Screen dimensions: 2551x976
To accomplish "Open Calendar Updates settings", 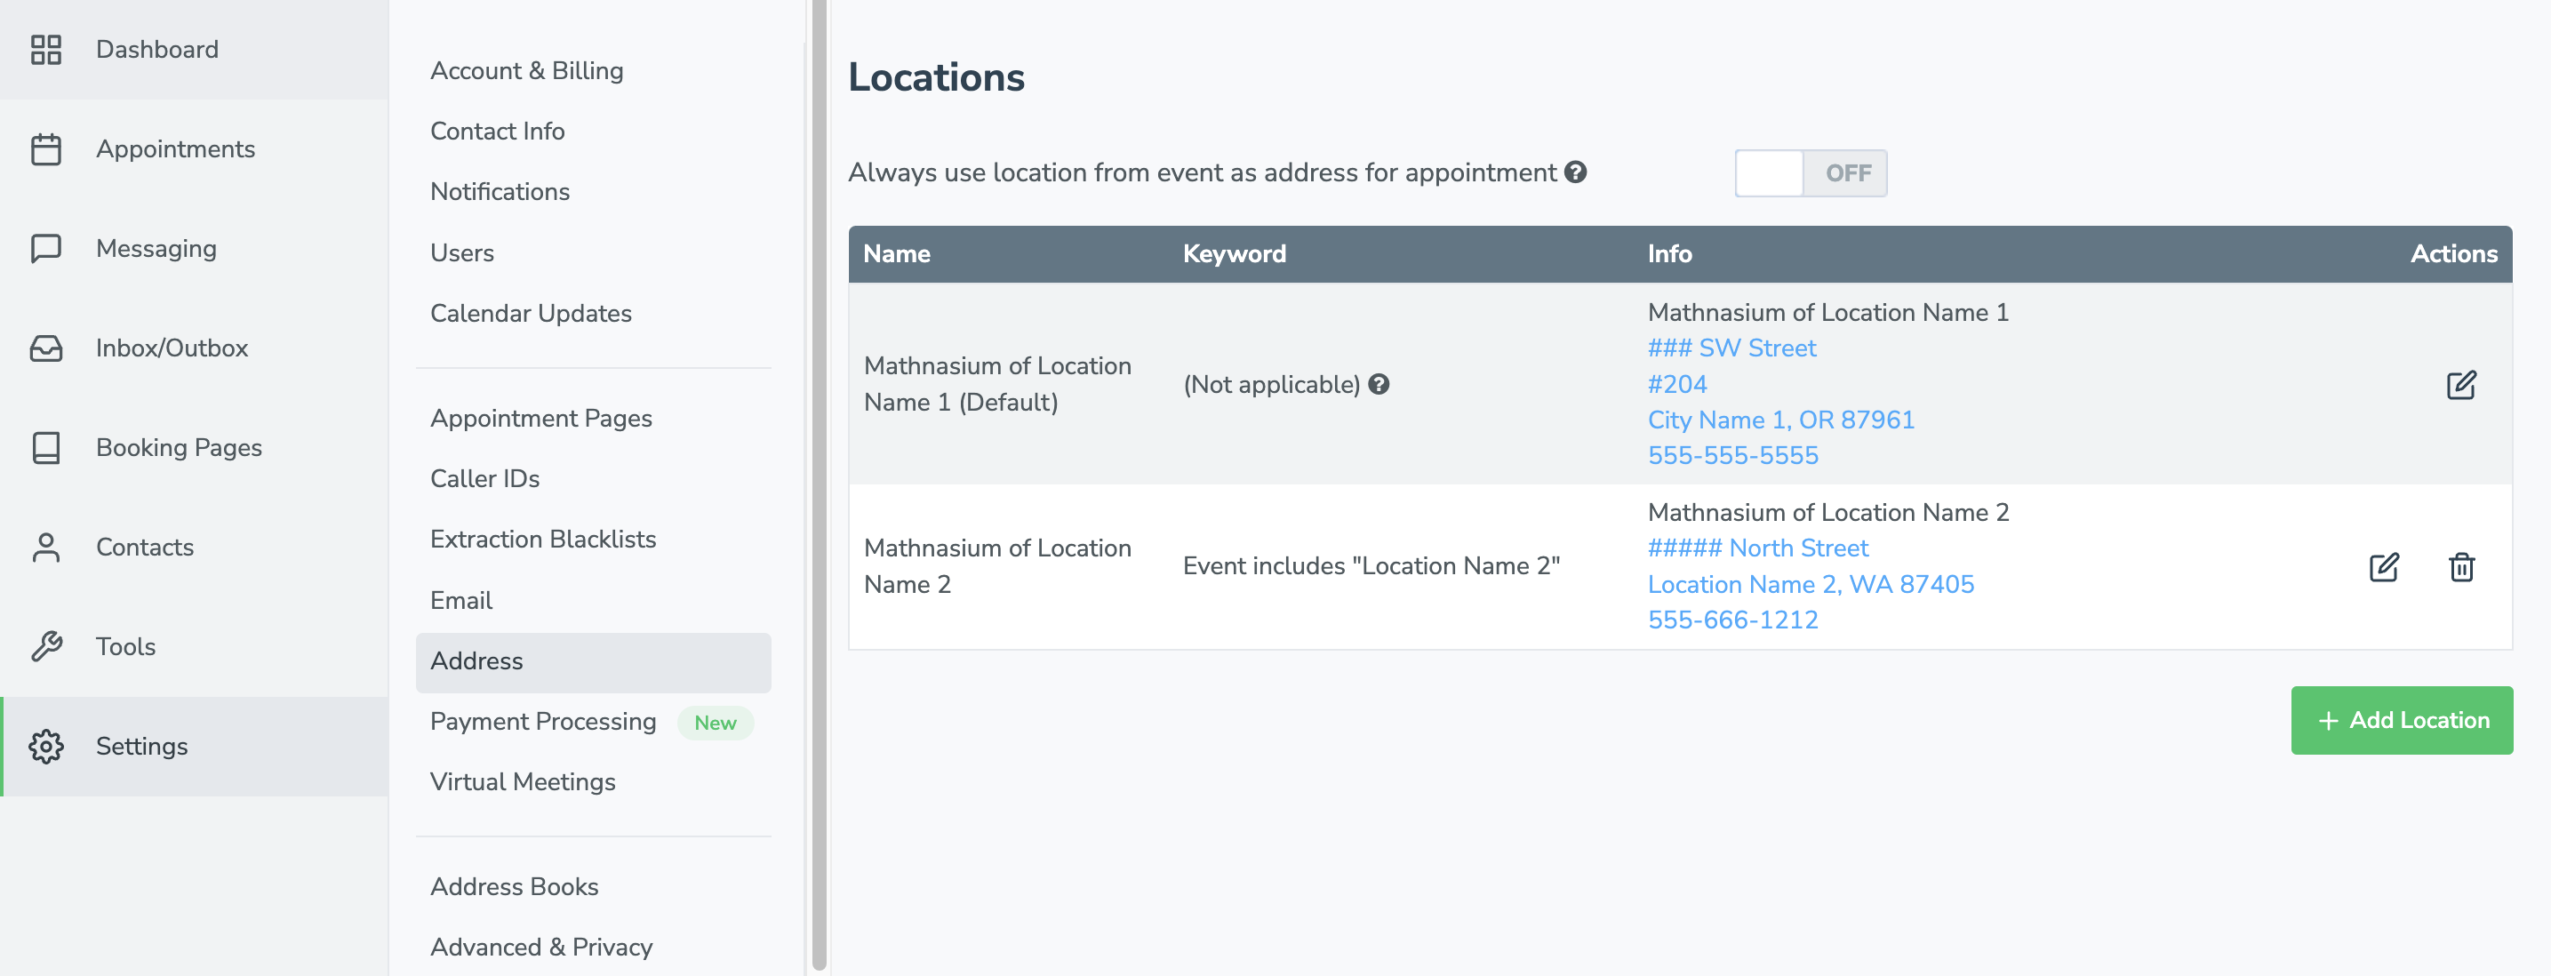I will coord(531,313).
